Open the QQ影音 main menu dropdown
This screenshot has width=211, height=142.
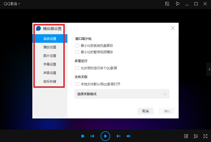click(x=12, y=4)
